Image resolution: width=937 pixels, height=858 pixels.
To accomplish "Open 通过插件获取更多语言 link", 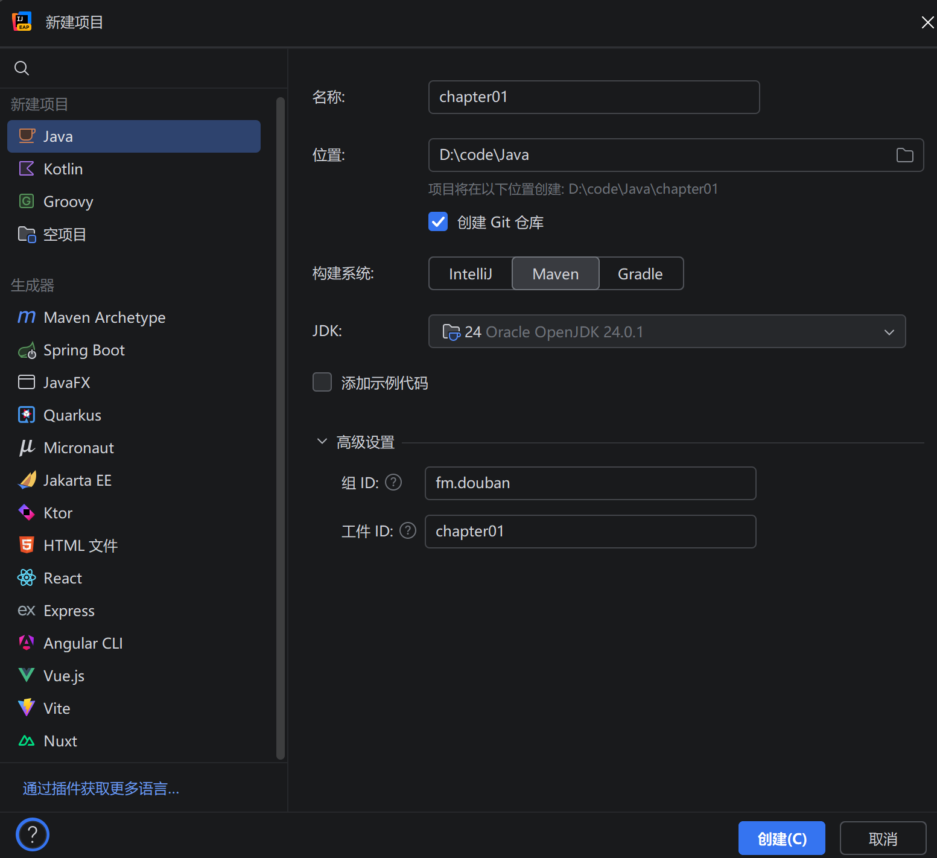I will (x=100, y=789).
